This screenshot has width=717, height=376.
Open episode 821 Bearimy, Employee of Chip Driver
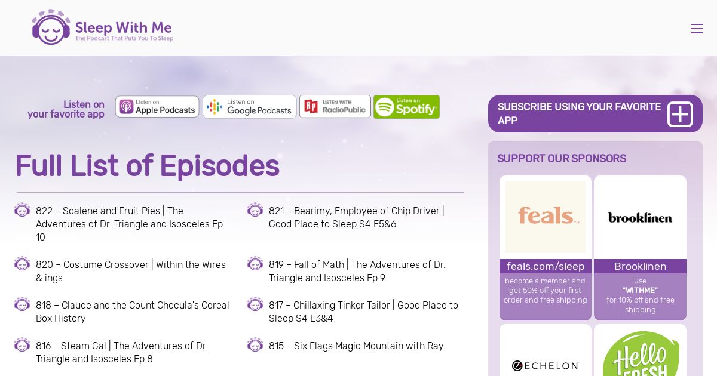[357, 217]
